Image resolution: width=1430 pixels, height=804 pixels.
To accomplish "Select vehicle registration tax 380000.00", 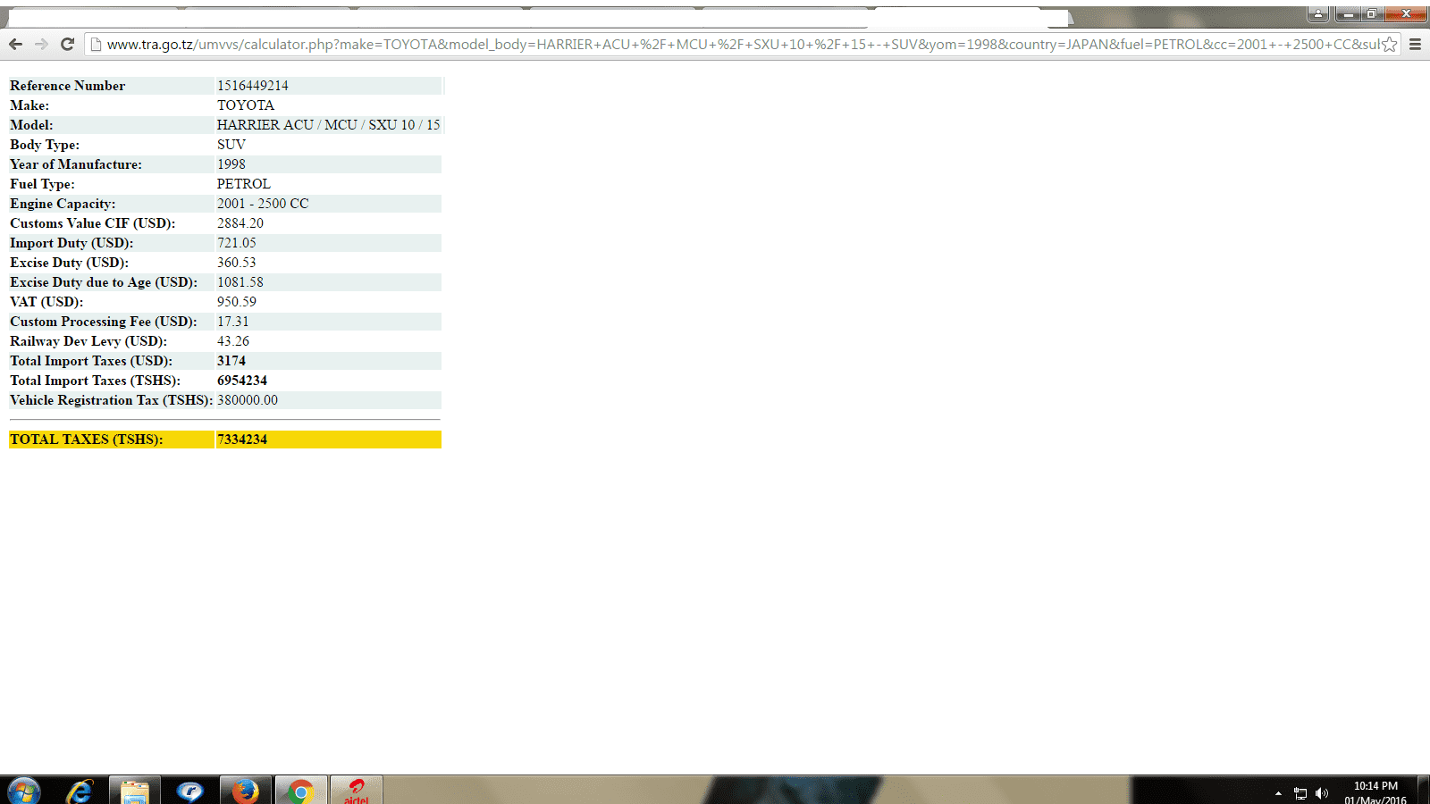I will [248, 400].
